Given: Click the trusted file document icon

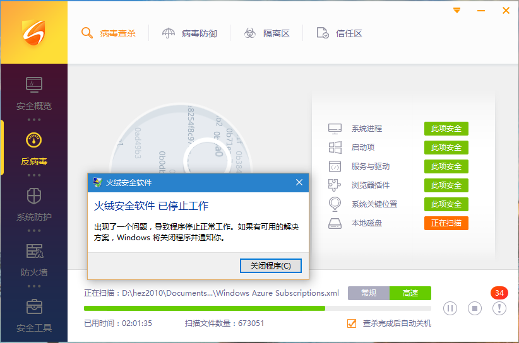Looking at the screenshot, I should pyautogui.click(x=323, y=33).
